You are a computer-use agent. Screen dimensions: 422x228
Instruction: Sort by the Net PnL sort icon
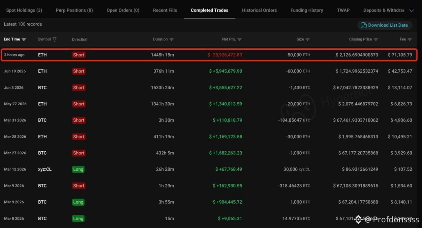coord(240,39)
